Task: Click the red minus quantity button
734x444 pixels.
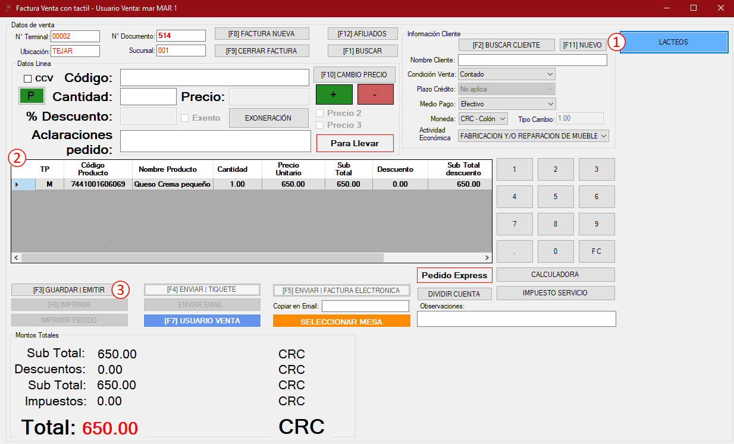Action: (375, 95)
